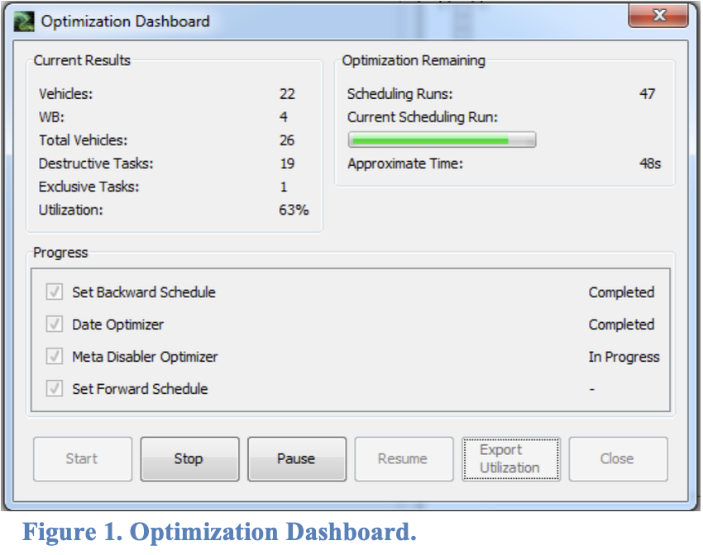
Task: Click the Scheduling Runs count of 47
Action: [x=647, y=94]
